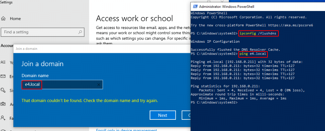
Task: Clear the domain name with the X icon
Action: click(x=99, y=85)
